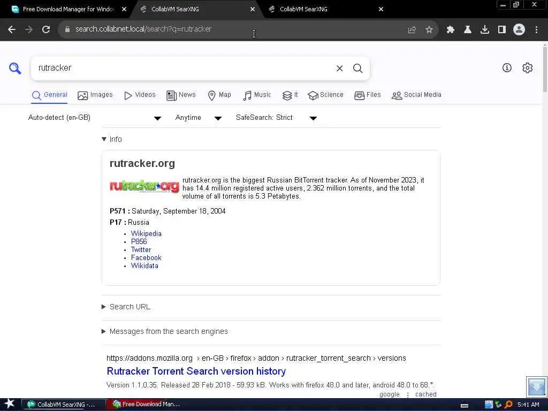Click the addons.mozilla.org result URL

[x=256, y=358]
